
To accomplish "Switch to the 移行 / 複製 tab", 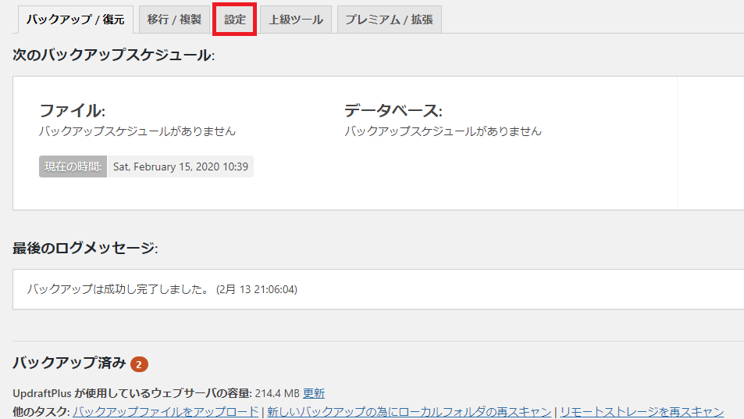I will (x=174, y=20).
